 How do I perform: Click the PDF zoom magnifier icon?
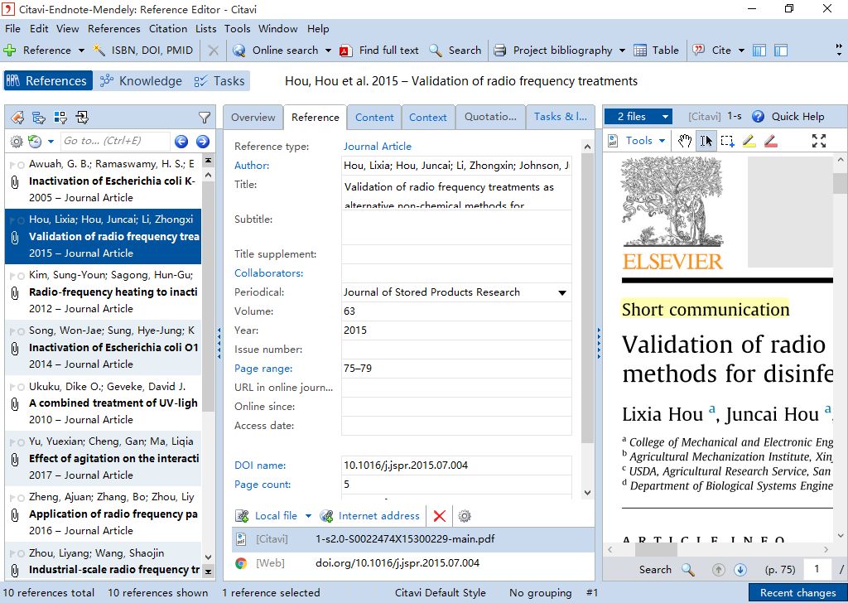click(688, 569)
